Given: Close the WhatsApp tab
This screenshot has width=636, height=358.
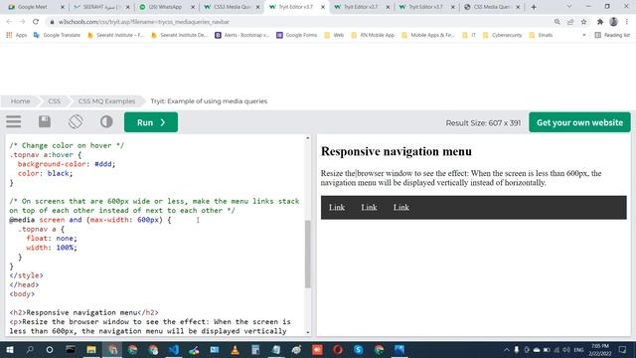Looking at the screenshot, I should coord(193,7).
